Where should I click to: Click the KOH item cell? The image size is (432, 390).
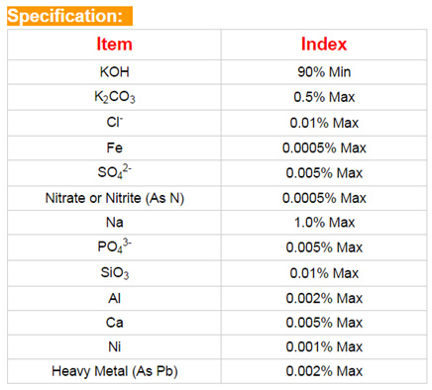click(x=114, y=72)
